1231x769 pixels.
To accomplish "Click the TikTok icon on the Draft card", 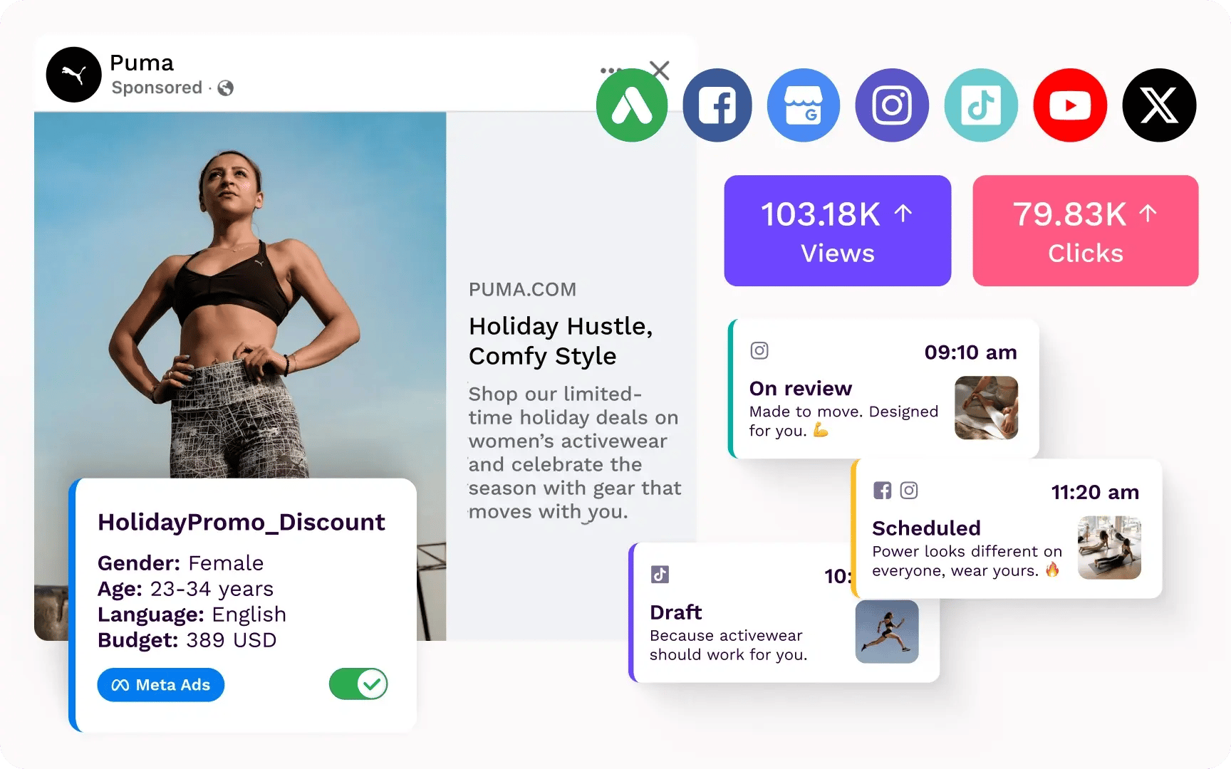I will 660,574.
